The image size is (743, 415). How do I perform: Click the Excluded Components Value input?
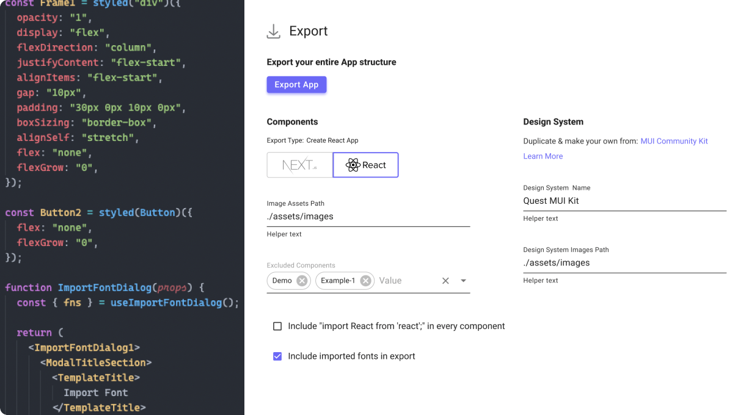point(406,281)
